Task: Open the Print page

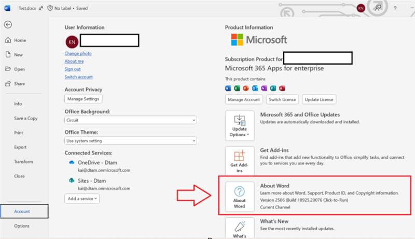Action: click(19, 132)
